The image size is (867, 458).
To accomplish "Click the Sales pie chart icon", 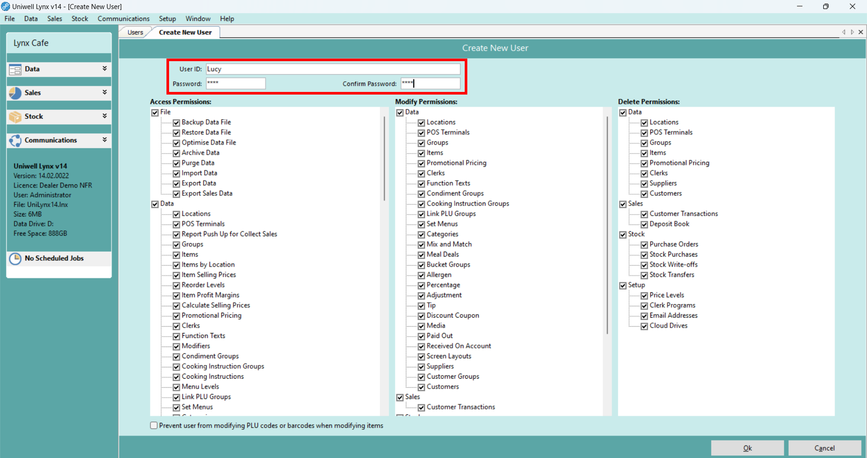I will [15, 93].
